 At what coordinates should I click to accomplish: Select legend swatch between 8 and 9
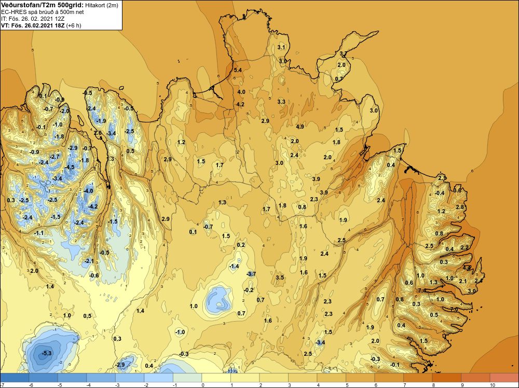446,378
